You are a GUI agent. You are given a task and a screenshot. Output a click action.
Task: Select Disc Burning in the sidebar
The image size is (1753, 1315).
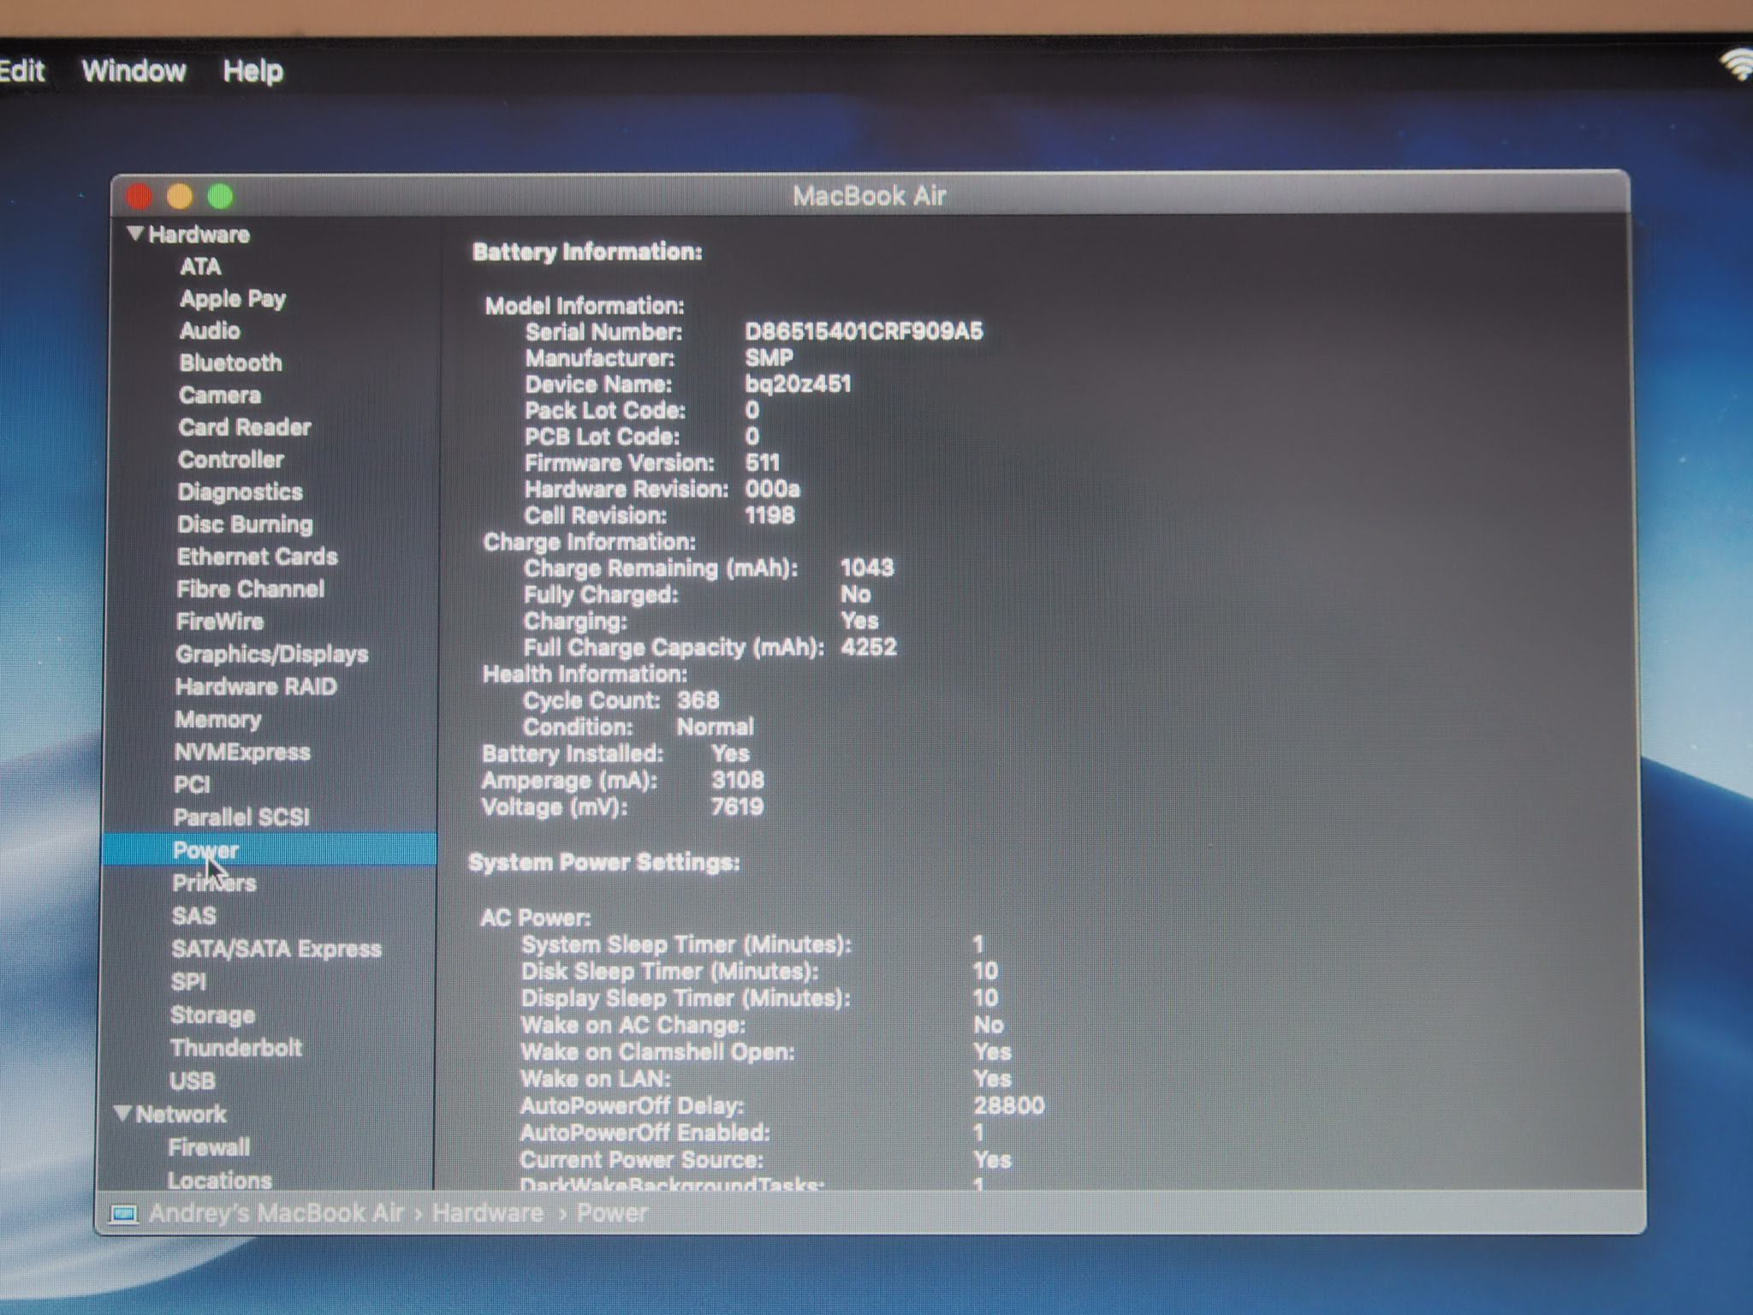244,524
